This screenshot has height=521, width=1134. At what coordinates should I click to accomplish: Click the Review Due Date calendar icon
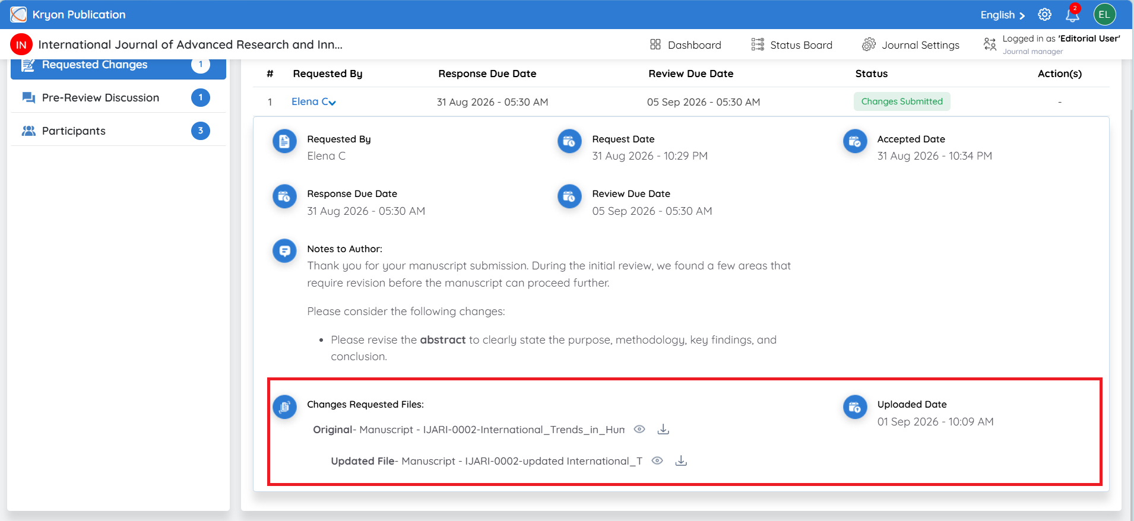click(569, 196)
